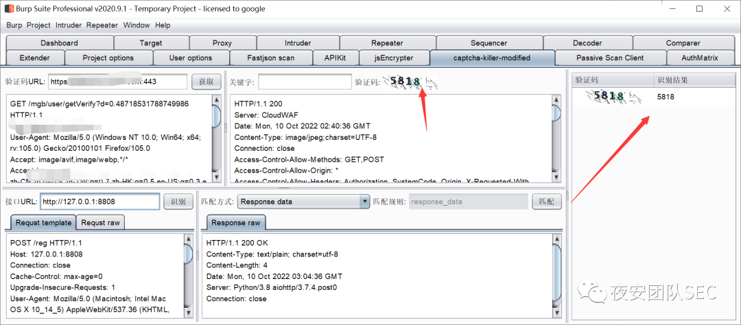Click the Access-Control-Allow-Methods: GET,POST line

[x=309, y=160]
